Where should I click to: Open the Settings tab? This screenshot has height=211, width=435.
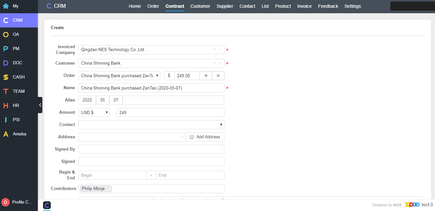(353, 6)
